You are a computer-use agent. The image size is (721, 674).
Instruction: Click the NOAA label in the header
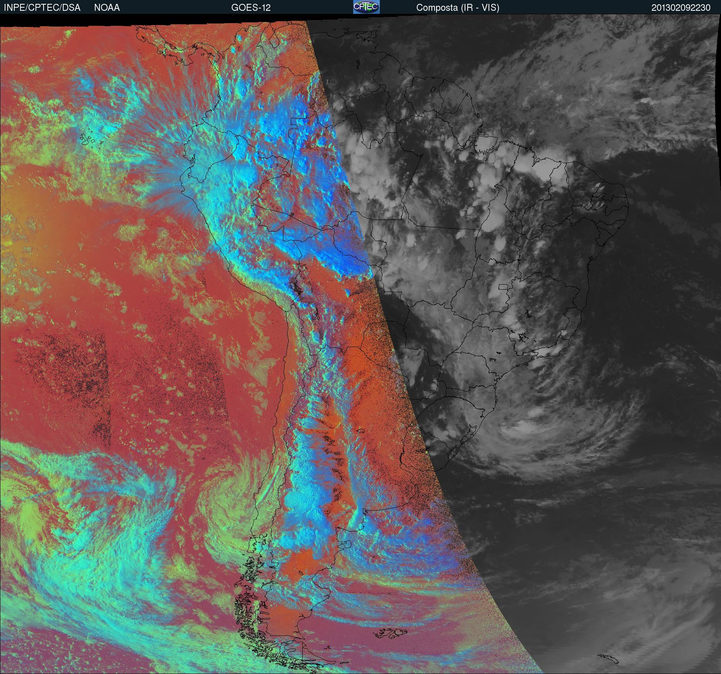(107, 8)
